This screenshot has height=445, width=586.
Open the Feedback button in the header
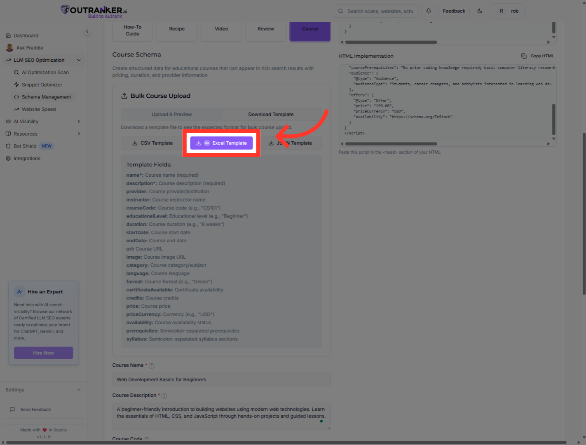point(454,11)
